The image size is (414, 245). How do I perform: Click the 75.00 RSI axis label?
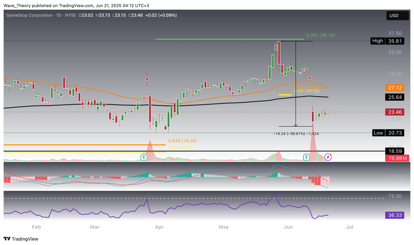pos(395,196)
